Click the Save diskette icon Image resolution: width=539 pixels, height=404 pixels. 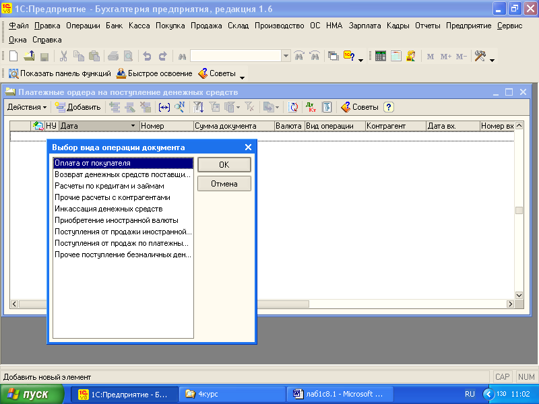[x=44, y=57]
